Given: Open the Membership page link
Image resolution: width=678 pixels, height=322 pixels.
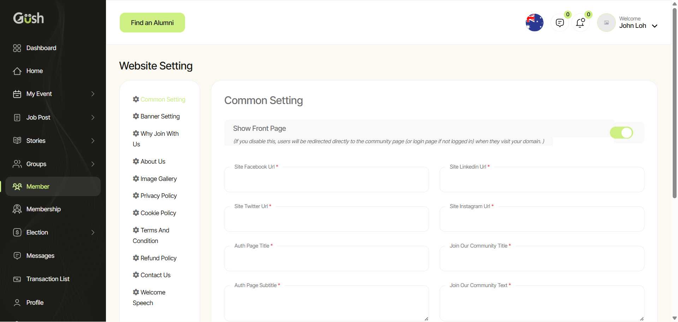Looking at the screenshot, I should (43, 209).
